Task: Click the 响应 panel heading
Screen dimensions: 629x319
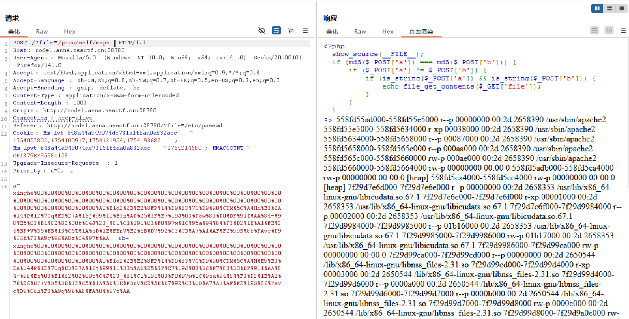Action: coord(330,18)
